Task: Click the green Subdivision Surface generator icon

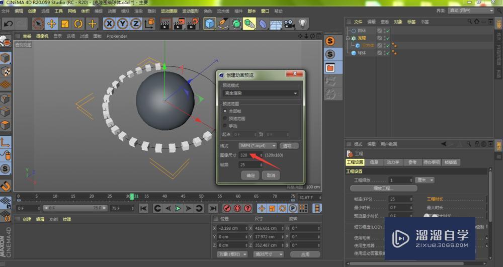Action: pyautogui.click(x=236, y=24)
